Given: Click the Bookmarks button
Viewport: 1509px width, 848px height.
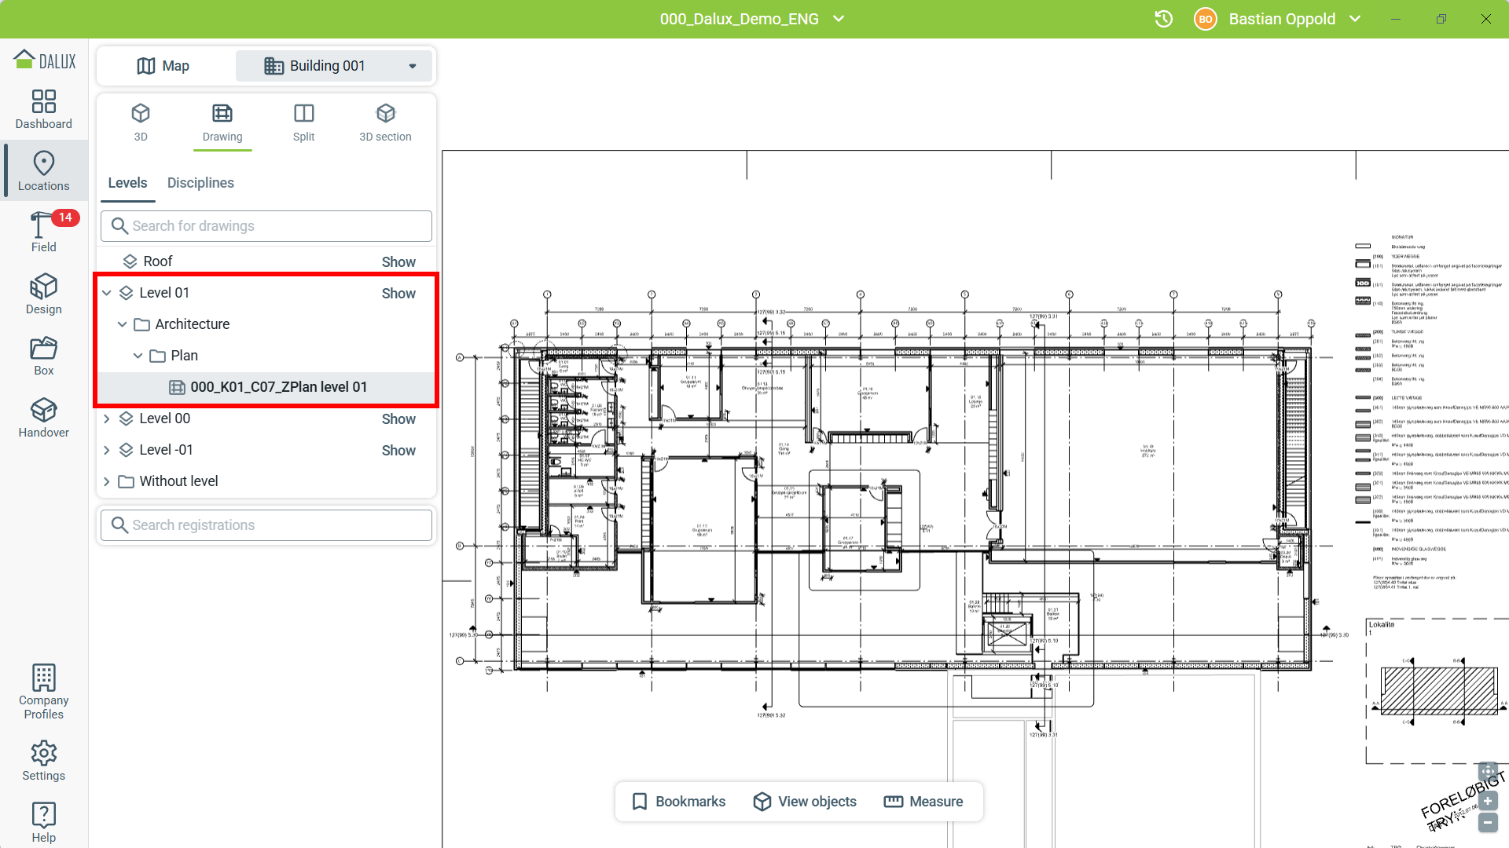Looking at the screenshot, I should [679, 802].
